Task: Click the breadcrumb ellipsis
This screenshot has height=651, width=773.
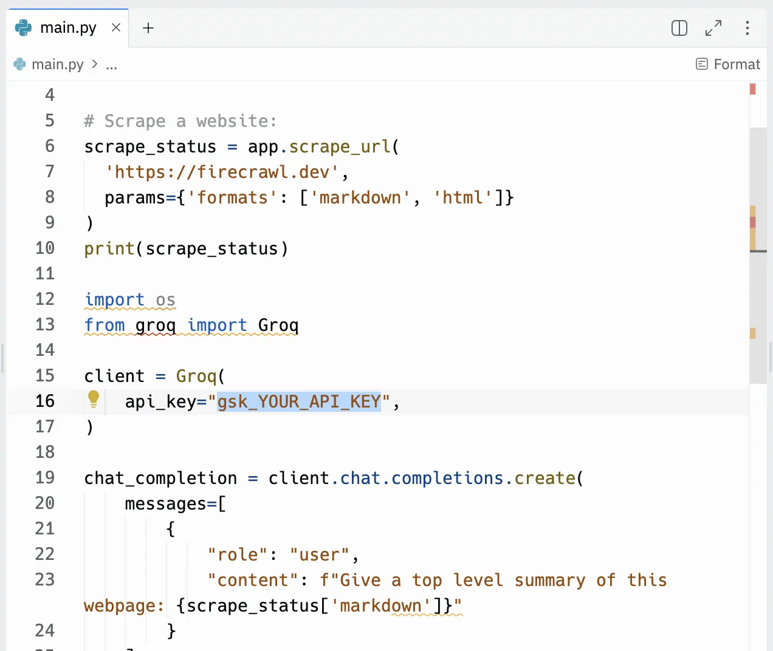Action: point(111,65)
